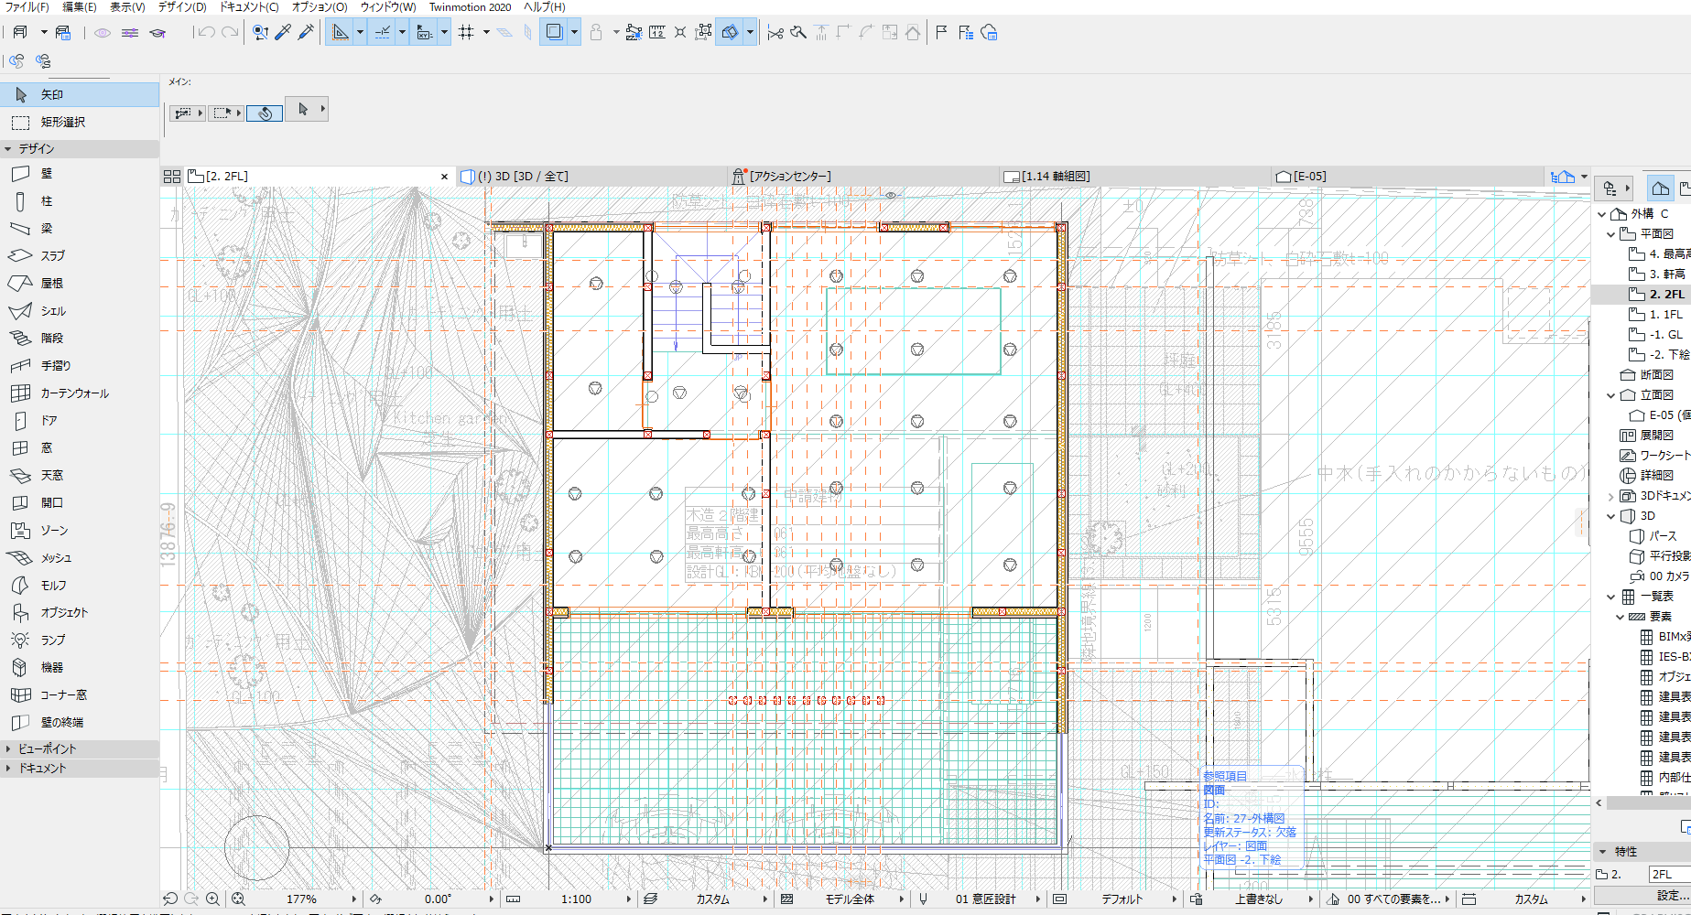Screen dimensions: 1691x915
Task: Switch to the アクションセンター tab
Action: (x=864, y=177)
